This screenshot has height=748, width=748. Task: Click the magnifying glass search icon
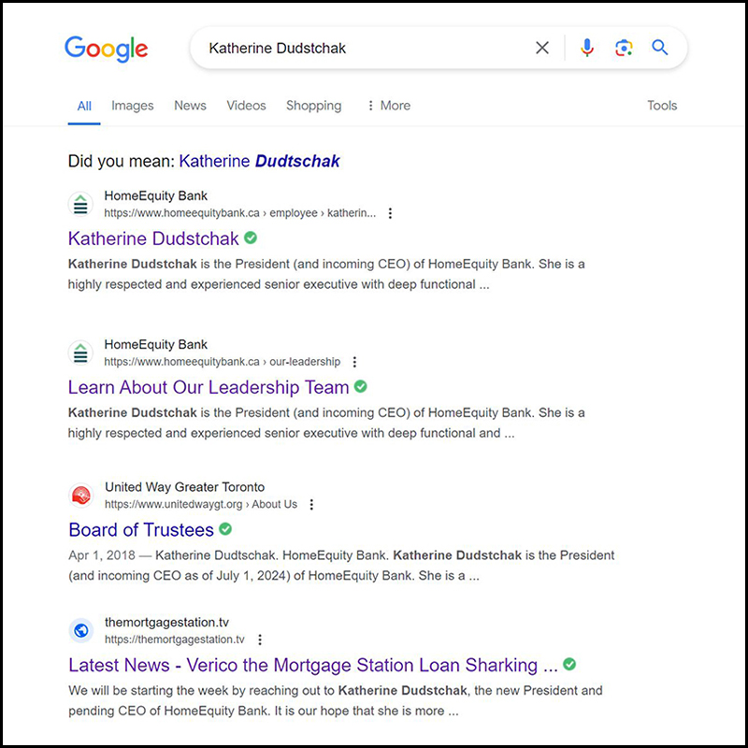click(660, 48)
